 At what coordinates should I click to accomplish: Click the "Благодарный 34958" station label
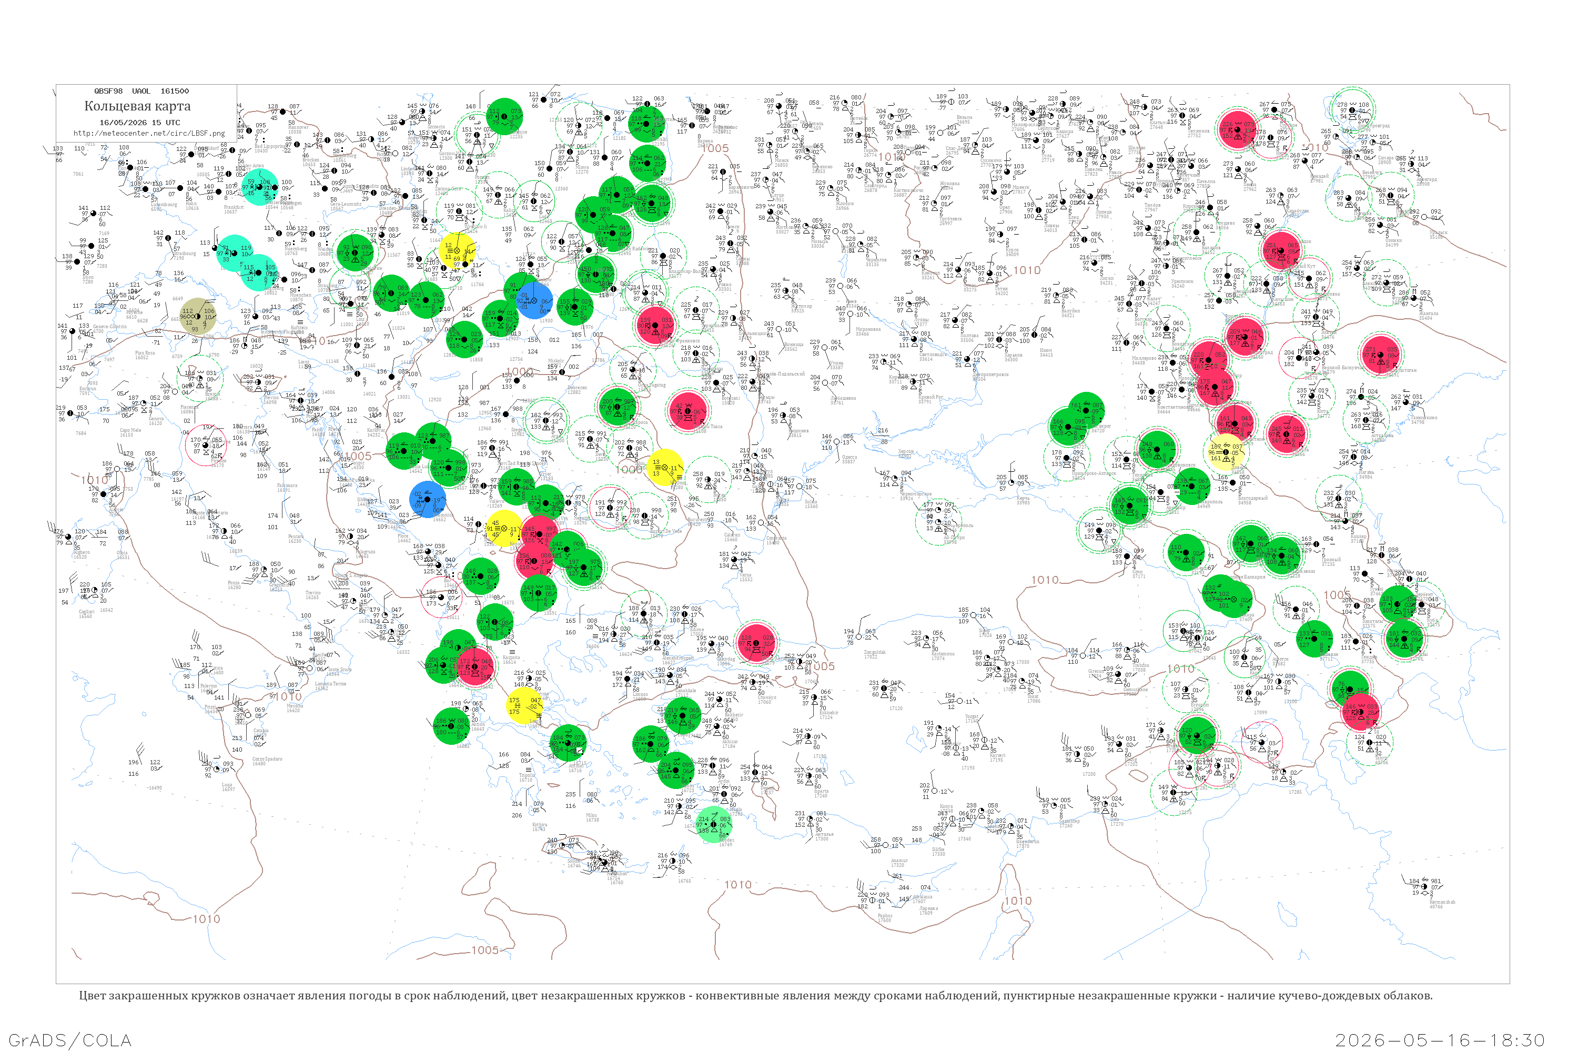tap(1253, 500)
